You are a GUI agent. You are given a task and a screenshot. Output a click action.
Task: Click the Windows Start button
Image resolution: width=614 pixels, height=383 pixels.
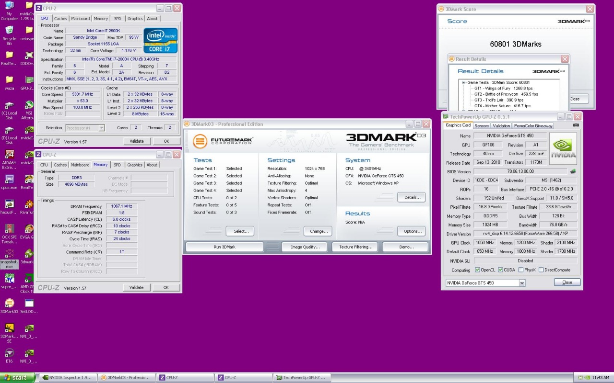(x=17, y=377)
